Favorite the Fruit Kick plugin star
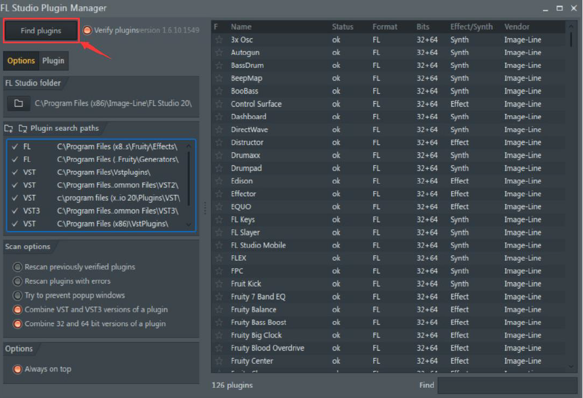583x398 pixels. [219, 283]
